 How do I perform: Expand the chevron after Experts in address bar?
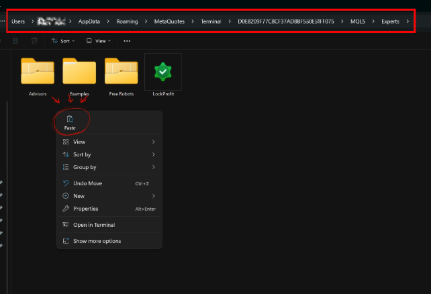click(x=408, y=21)
